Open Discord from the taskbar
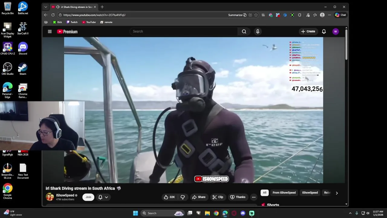This screenshot has height=218, width=387. [243, 213]
